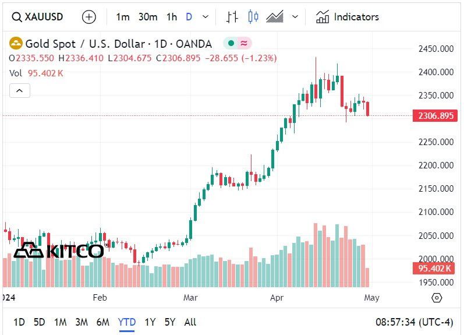464x335 pixels.
Task: Expand the time interval dropdown
Action: [206, 17]
